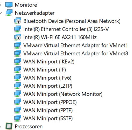Select WAN Miniport (IP) entry
Image resolution: width=132 pixels, height=130 pixels.
click(45, 70)
